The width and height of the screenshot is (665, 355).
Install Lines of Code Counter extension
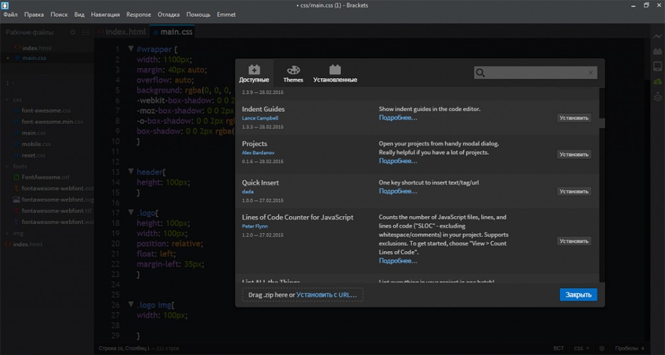coord(574,241)
